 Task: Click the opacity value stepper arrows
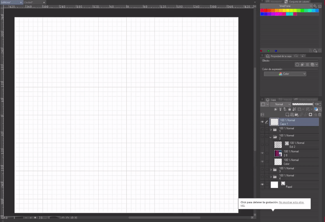coord(320,104)
